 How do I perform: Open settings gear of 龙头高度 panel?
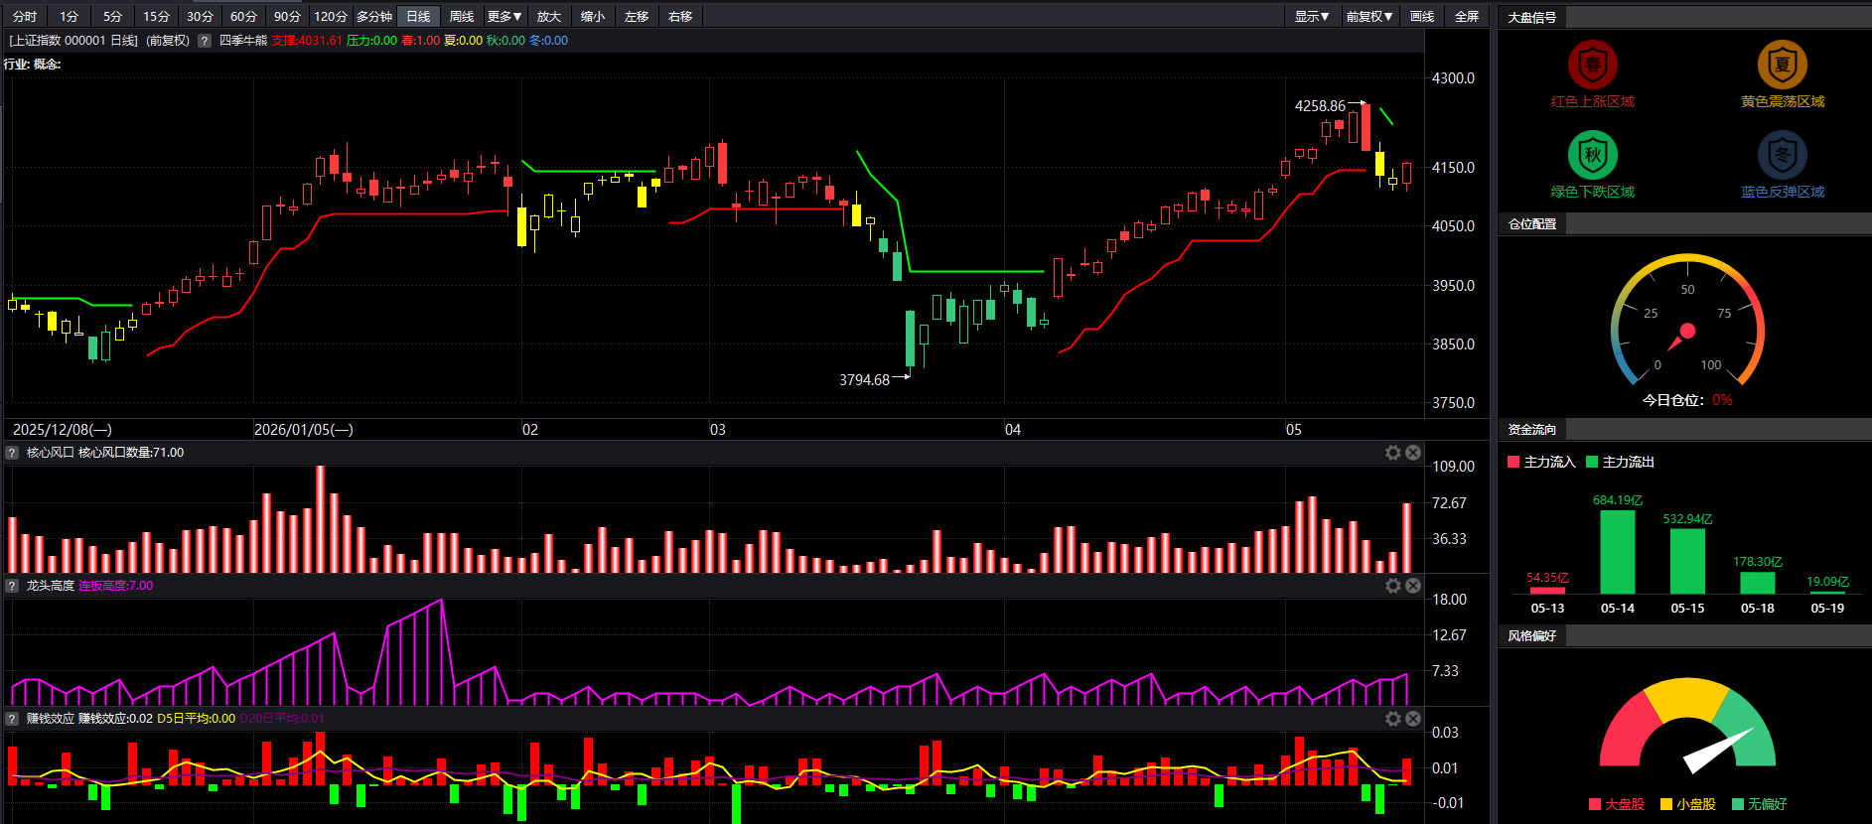[x=1393, y=586]
